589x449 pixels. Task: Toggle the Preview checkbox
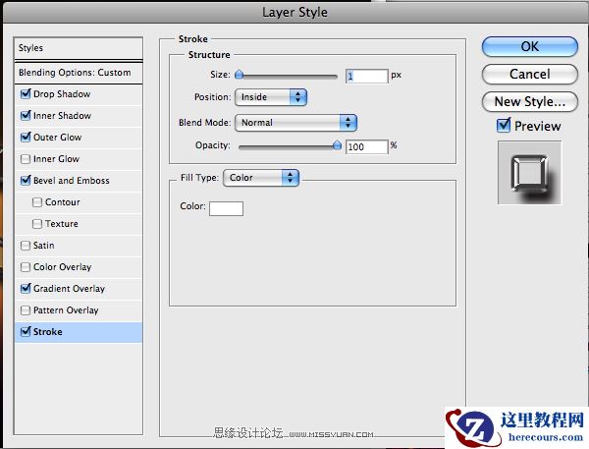point(504,125)
